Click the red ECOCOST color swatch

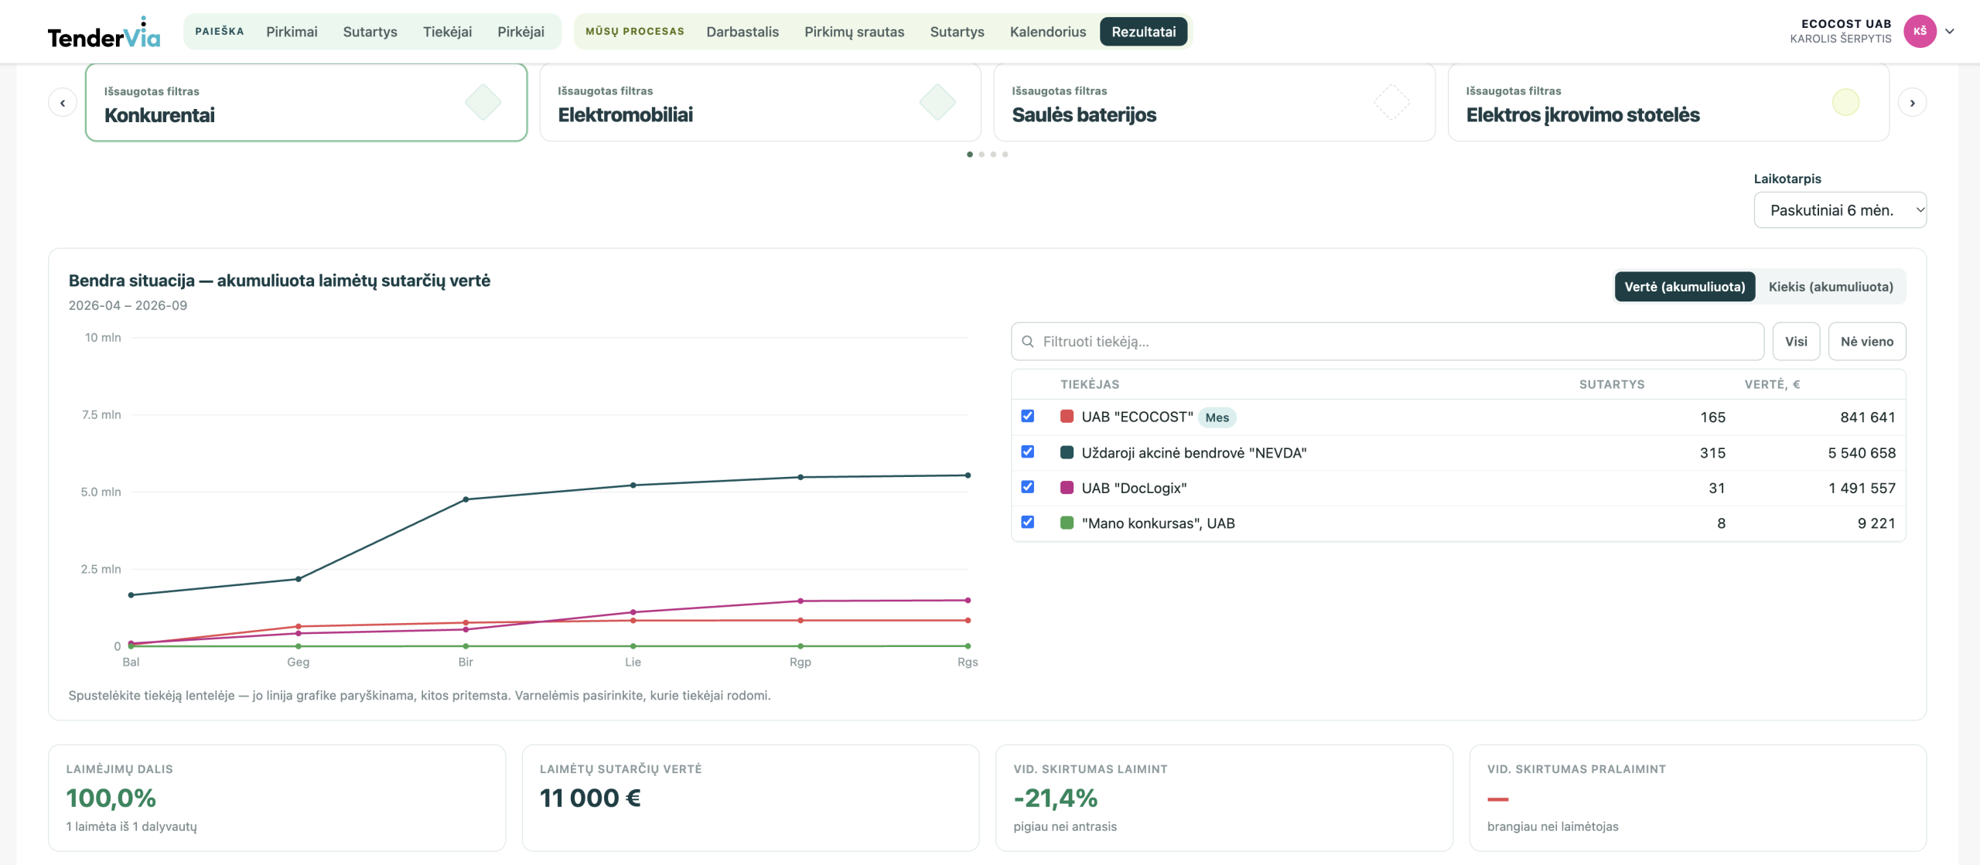(1067, 417)
